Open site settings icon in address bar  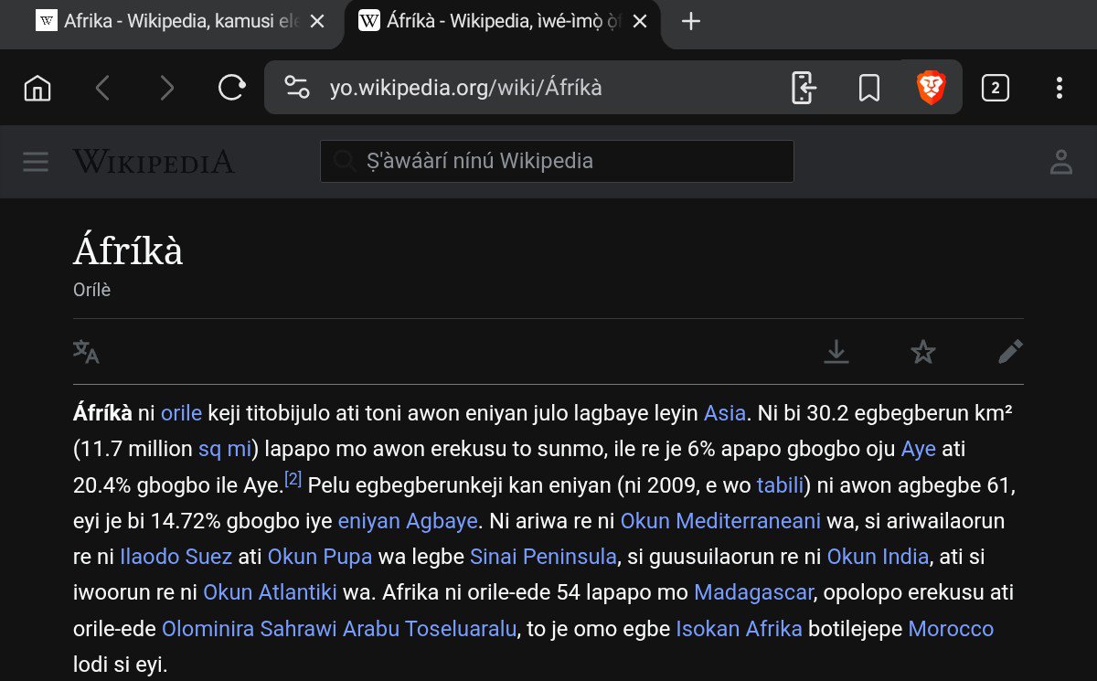tap(296, 88)
